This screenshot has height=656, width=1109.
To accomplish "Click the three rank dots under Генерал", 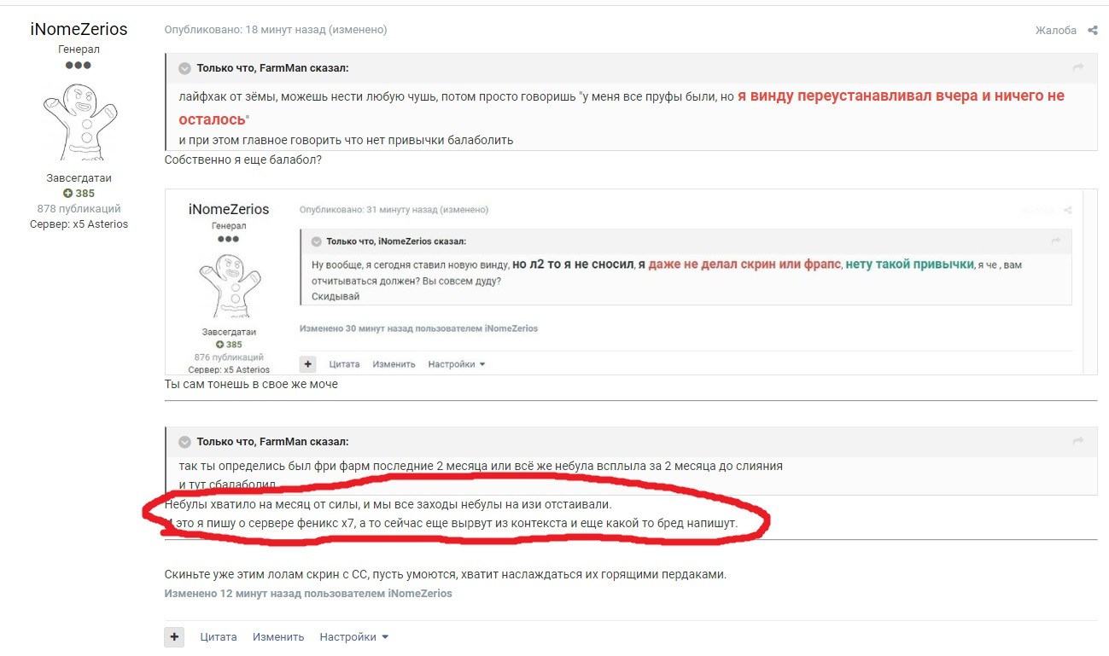I will pyautogui.click(x=79, y=65).
